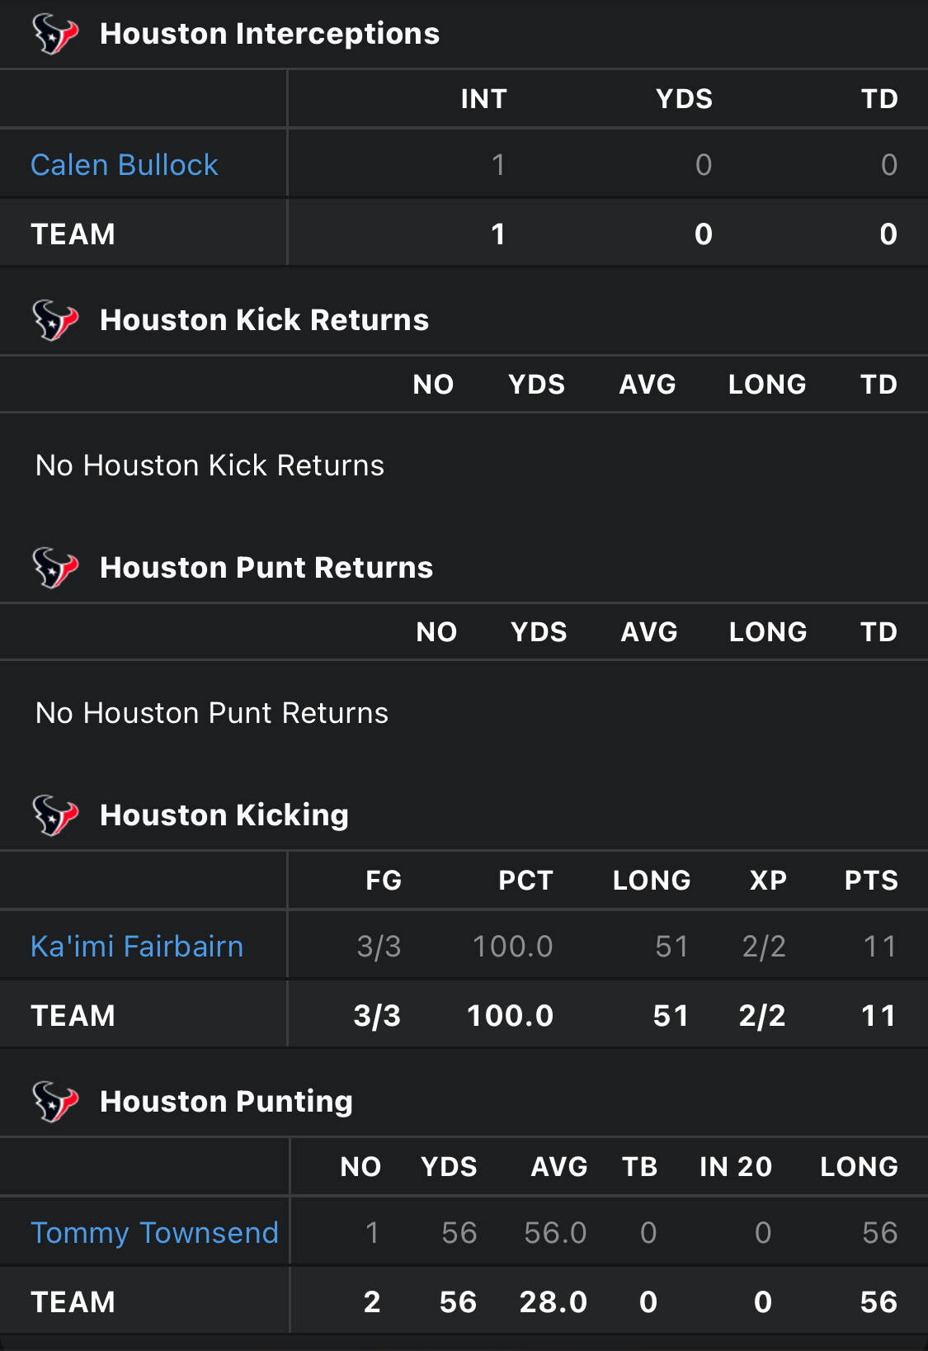Image resolution: width=928 pixels, height=1351 pixels.
Task: Click the XP column header in Kicking
Action: 768,881
